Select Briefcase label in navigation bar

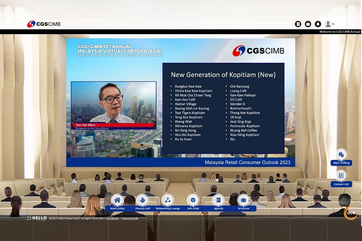(244, 208)
